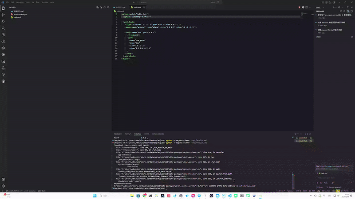Open the new terminal dropdown arrow
Screen dimensions: 355x199
(299, 134)
